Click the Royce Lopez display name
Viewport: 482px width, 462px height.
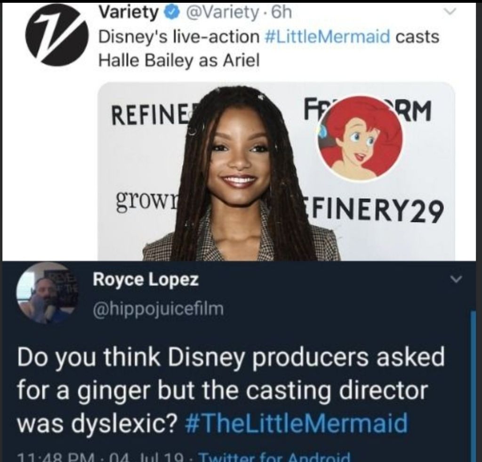[145, 280]
